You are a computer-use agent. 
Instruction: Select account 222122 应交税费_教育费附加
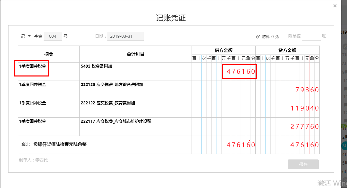[135, 108]
